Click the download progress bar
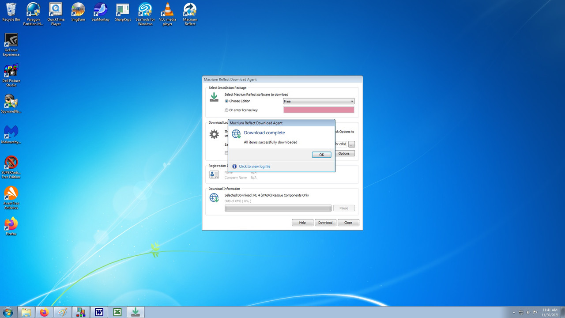The height and width of the screenshot is (318, 565). (x=278, y=208)
